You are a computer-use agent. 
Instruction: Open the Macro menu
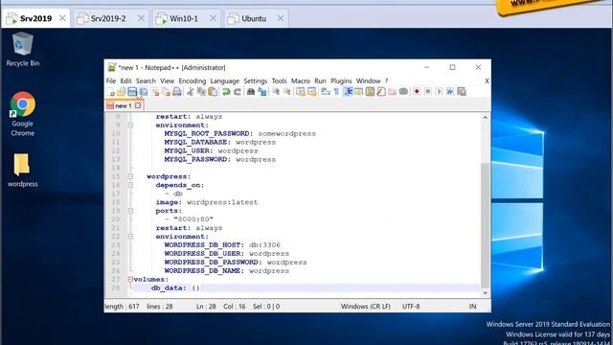pos(300,80)
